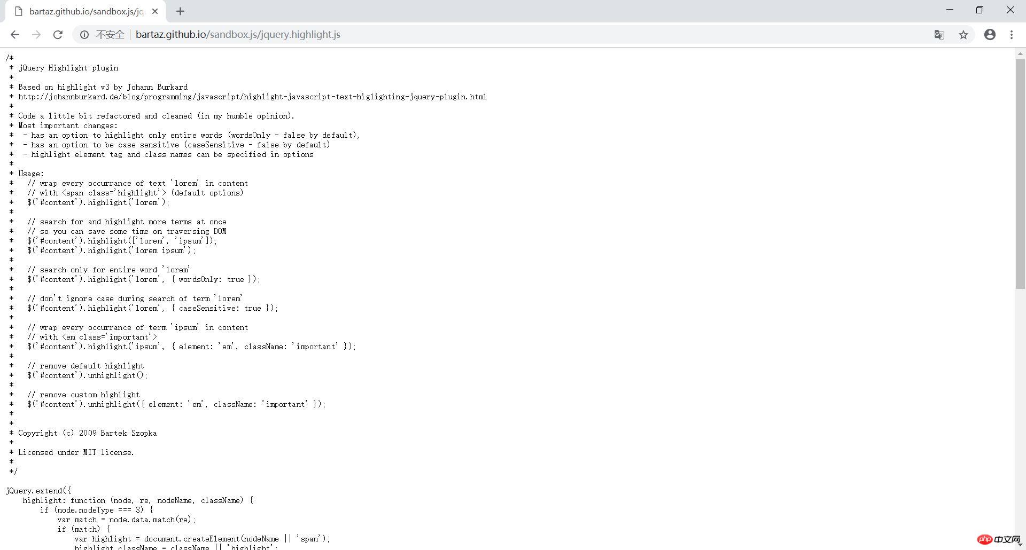The height and width of the screenshot is (550, 1026).
Task: Reload the current page
Action: 58,34
